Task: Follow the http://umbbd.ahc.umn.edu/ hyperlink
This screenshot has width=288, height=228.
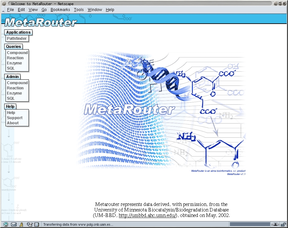Action: click(148, 215)
